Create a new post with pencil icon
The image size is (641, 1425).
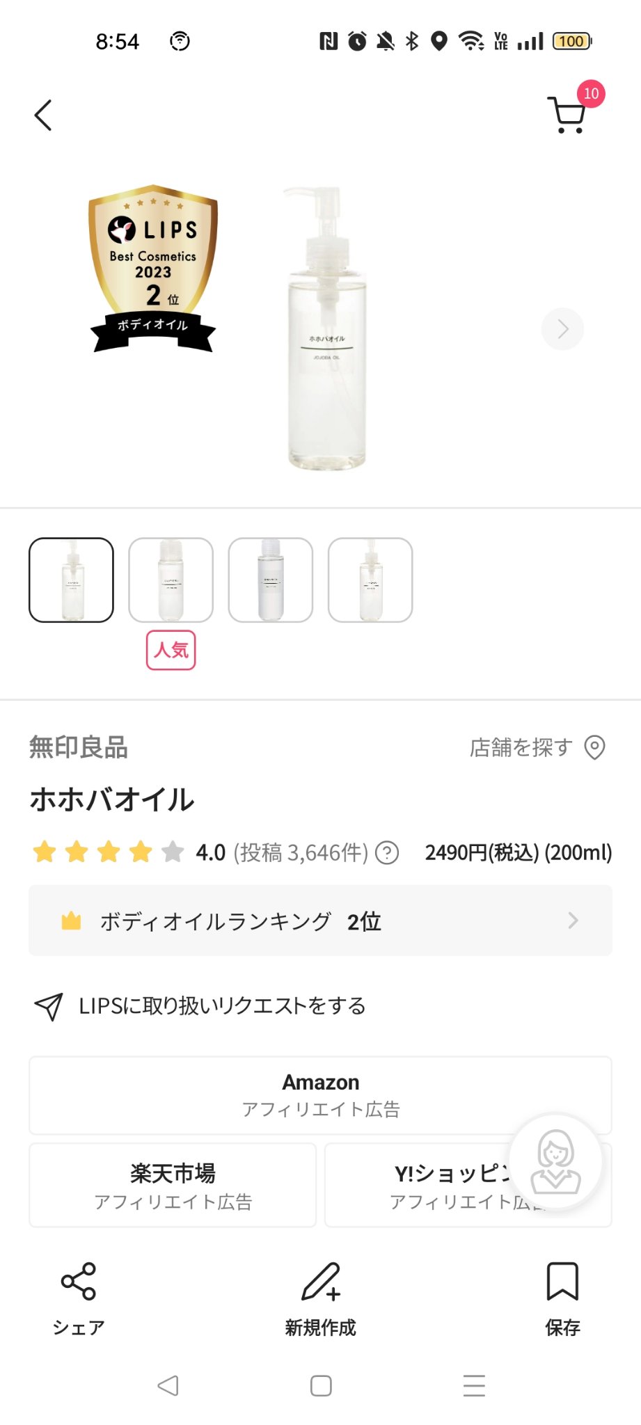[320, 1281]
